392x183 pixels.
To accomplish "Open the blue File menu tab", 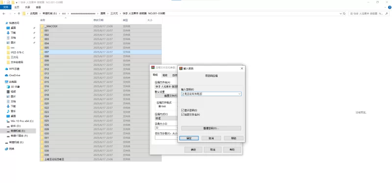I will [x=5, y=7].
